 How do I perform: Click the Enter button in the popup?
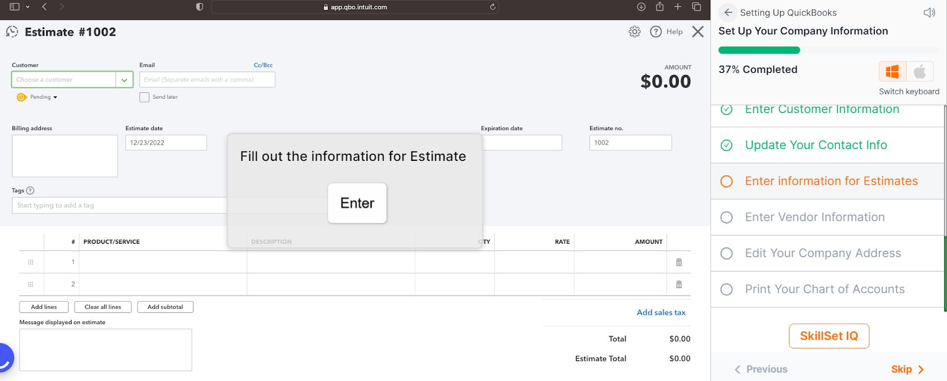coord(357,203)
